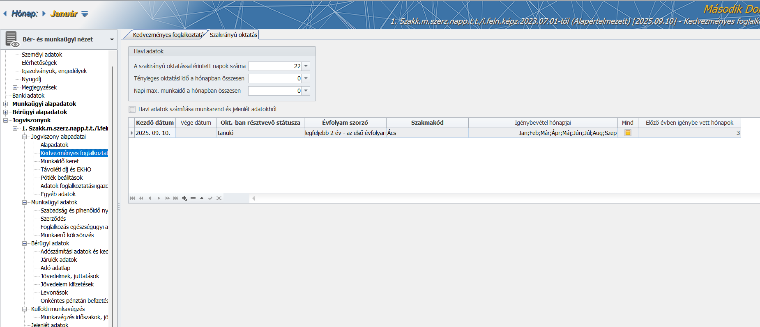Open dropdown for szakirányú oktatással érintett napok

pos(306,66)
